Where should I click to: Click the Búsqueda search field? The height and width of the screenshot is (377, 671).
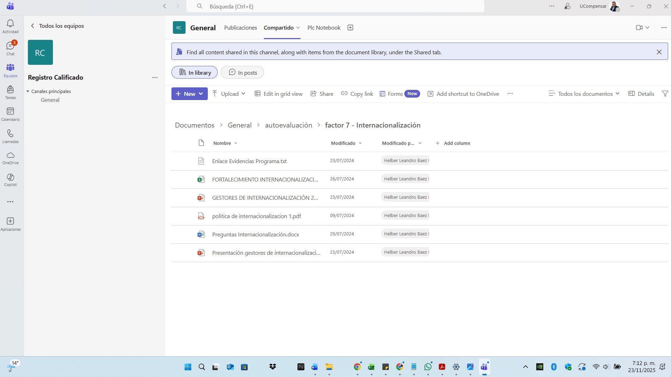point(335,6)
